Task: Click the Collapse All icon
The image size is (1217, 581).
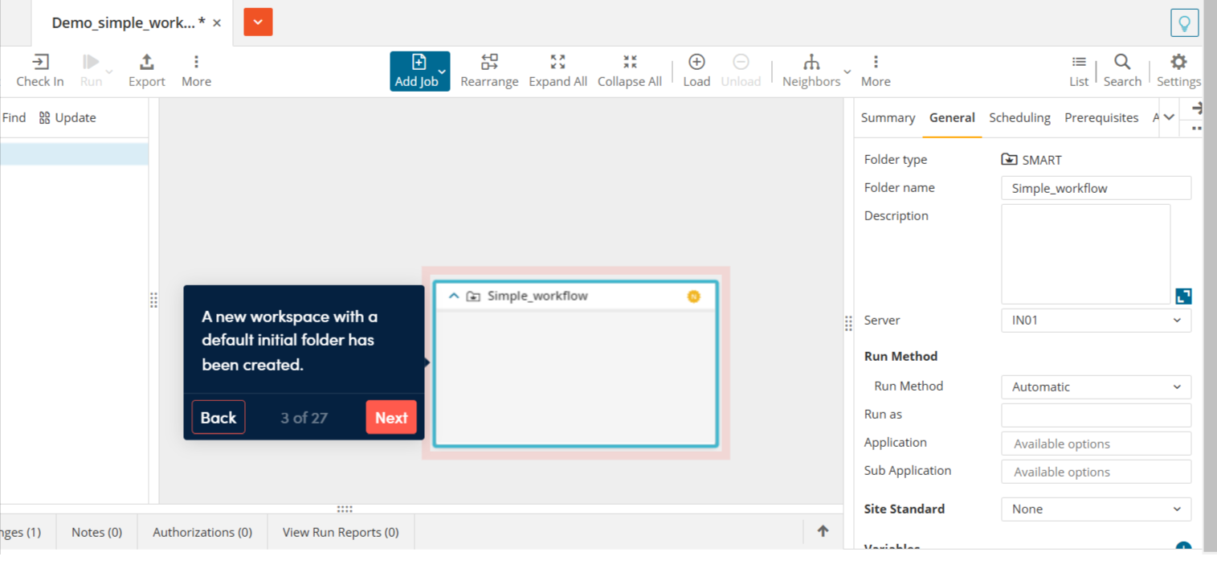Action: [x=630, y=69]
